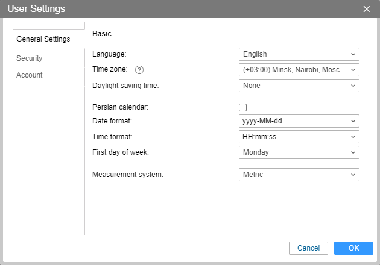
Task: Expand the Time zone dropdown
Action: click(x=299, y=70)
